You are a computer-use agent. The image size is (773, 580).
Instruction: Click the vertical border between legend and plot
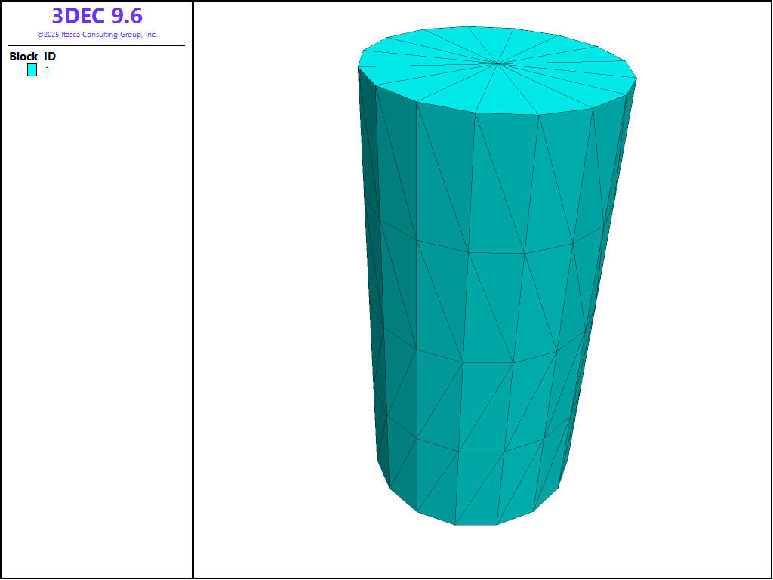click(x=193, y=302)
